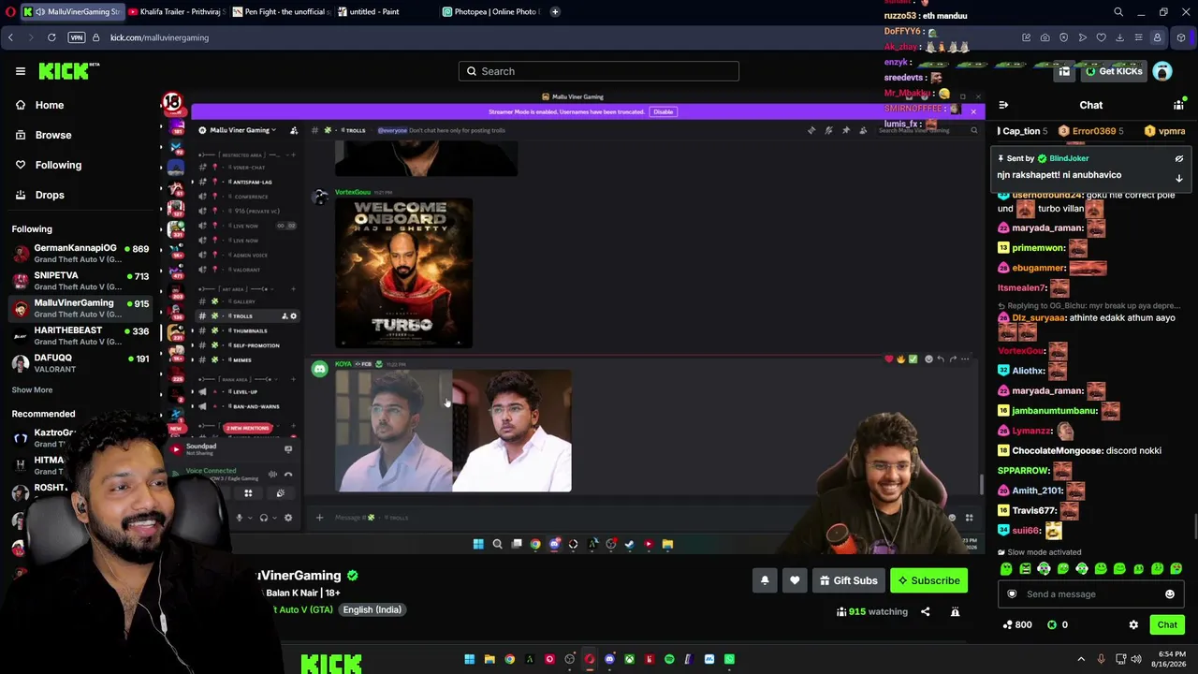Open chat settings gear icon
This screenshot has width=1198, height=674.
(x=1133, y=625)
